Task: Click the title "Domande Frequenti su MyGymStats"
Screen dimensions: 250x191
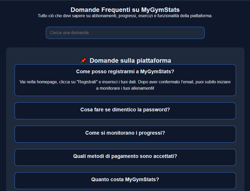Action: 125,10
